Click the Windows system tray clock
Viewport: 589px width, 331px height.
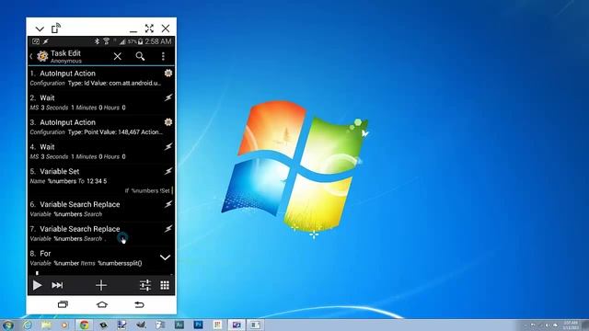point(571,325)
